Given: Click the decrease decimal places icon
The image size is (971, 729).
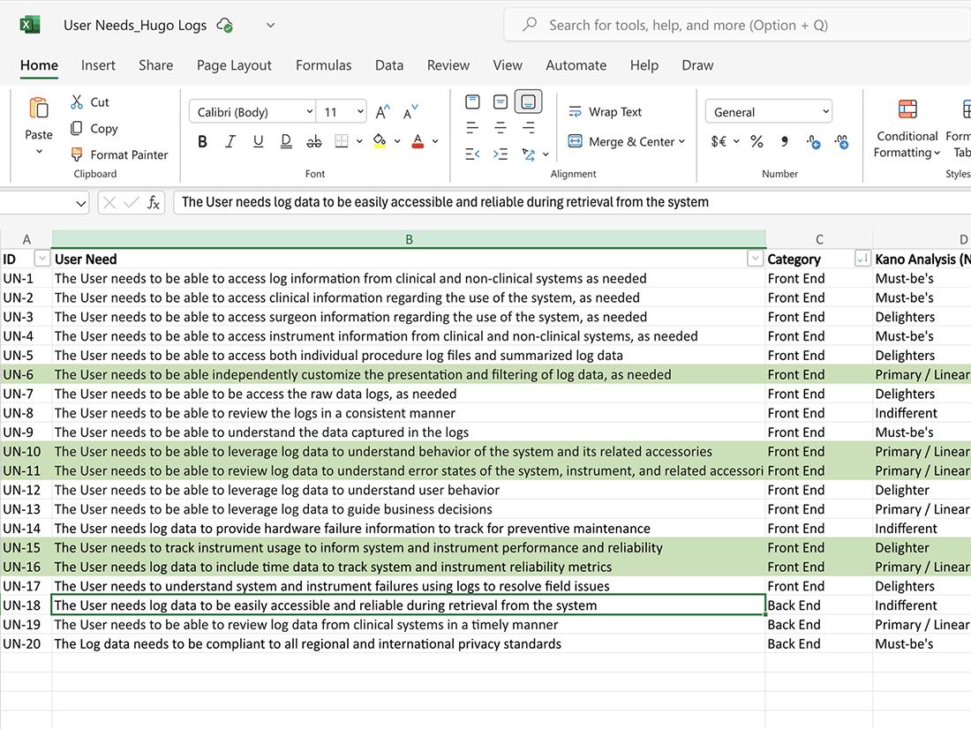Looking at the screenshot, I should pos(813,142).
